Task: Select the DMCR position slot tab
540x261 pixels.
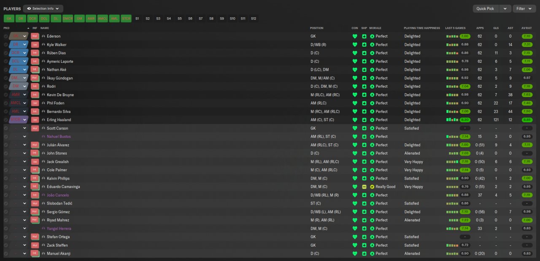Action: [68, 19]
